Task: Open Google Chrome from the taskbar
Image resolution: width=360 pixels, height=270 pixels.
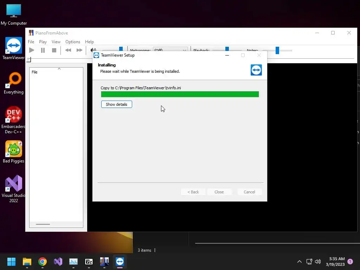Action: click(x=43, y=262)
